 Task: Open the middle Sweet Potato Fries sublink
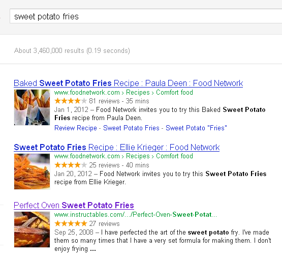[131, 128]
